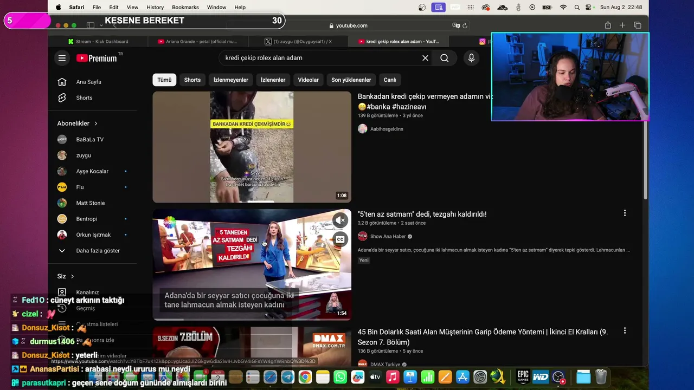Open Control Center in menu bar

tap(589, 7)
